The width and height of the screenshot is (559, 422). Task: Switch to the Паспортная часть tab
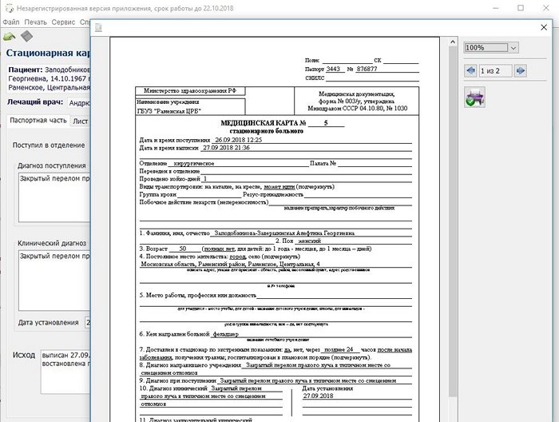pyautogui.click(x=38, y=121)
